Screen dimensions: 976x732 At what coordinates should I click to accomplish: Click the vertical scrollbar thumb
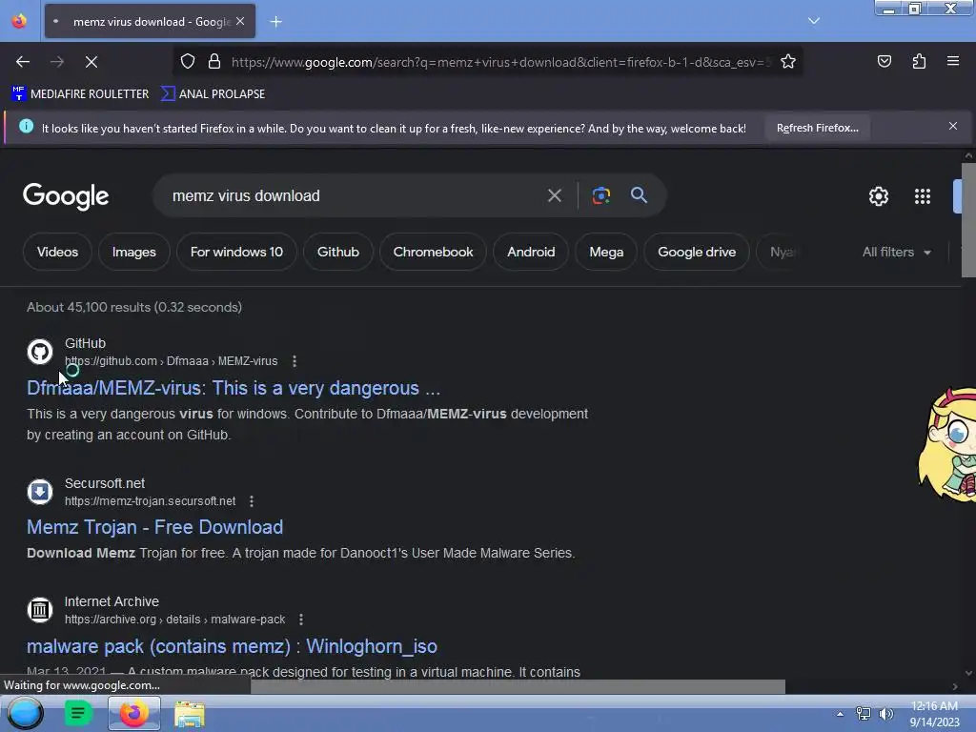[968, 220]
